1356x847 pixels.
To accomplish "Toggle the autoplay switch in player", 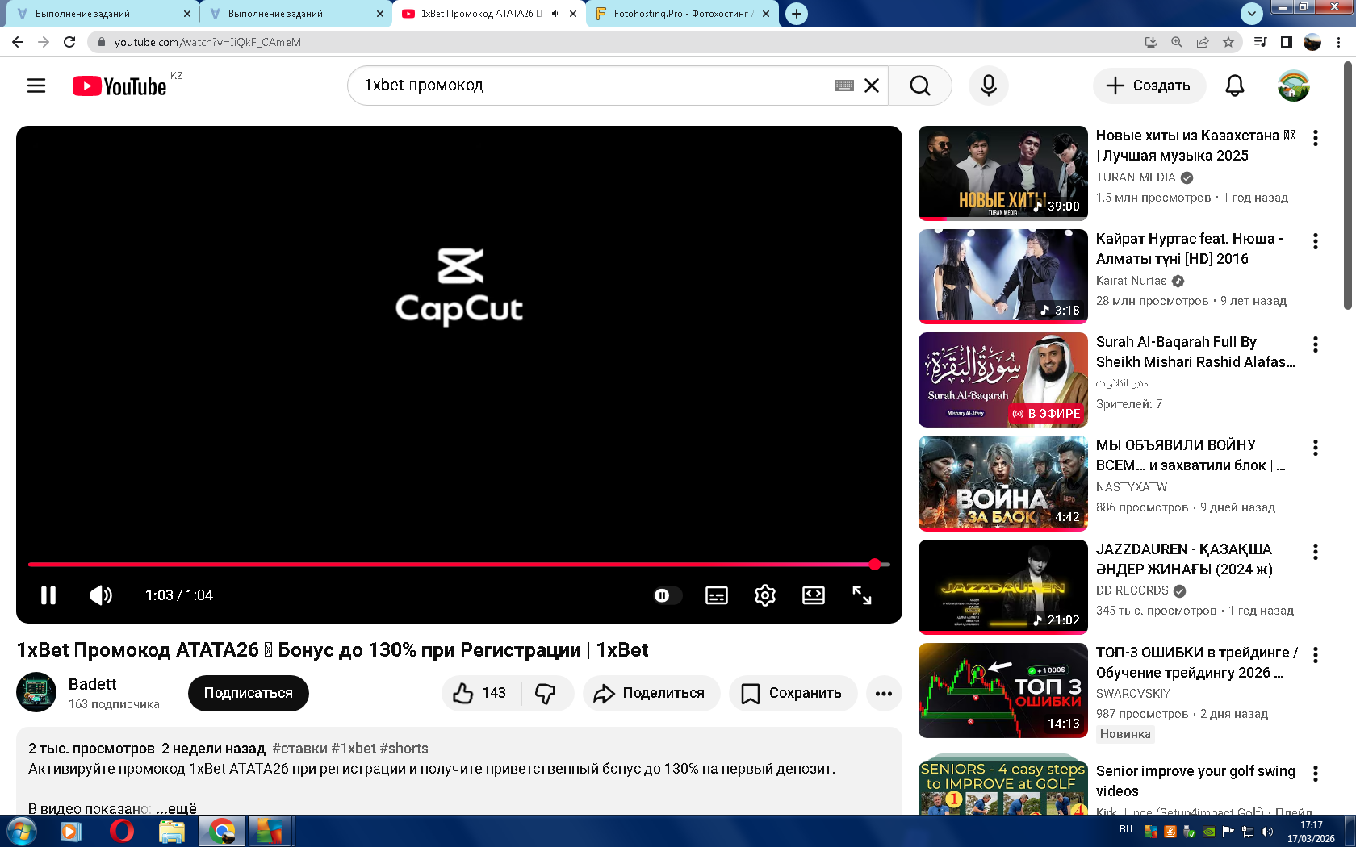I will 667,595.
